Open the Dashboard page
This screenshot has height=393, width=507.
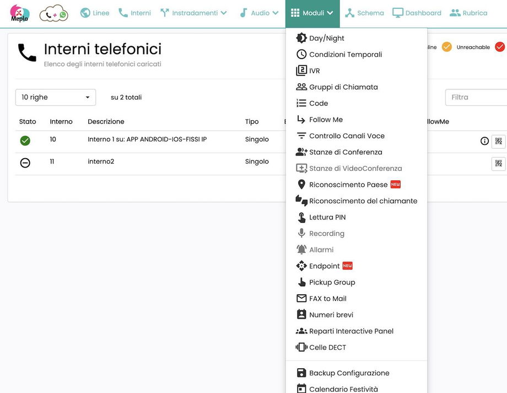417,13
